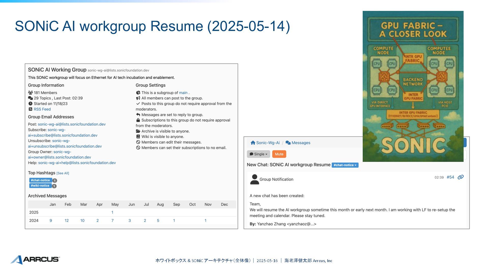Open the Messages breadcrumb tab
This screenshot has width=488, height=274.
tap(301, 143)
